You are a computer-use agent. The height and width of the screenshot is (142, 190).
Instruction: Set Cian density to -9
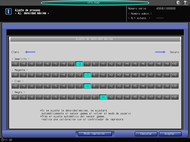23,86
